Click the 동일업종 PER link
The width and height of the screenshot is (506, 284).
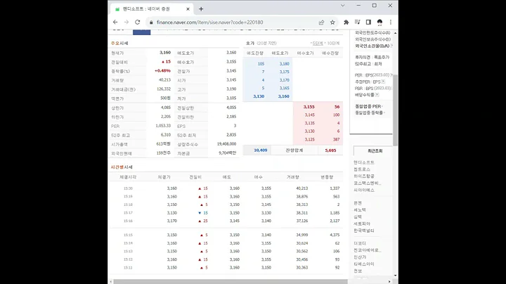coord(368,106)
